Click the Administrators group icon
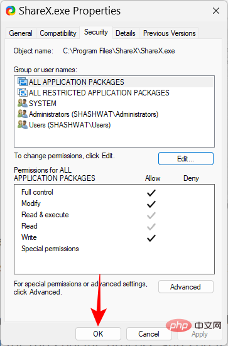The width and height of the screenshot is (228, 346). [23, 114]
